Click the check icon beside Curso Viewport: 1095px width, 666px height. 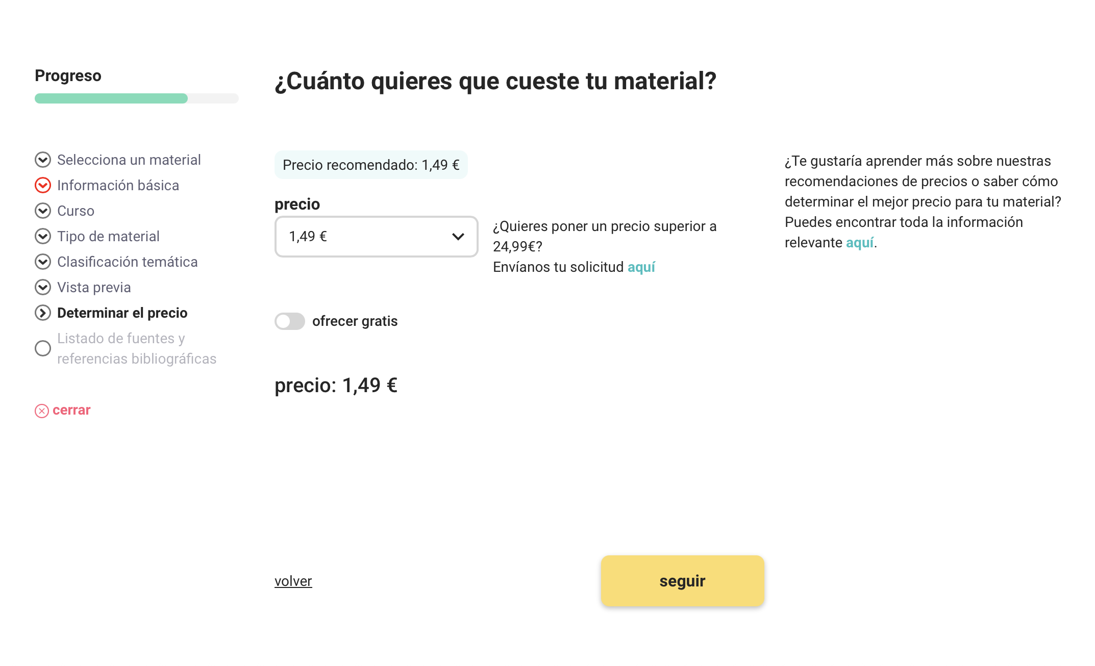pos(43,211)
